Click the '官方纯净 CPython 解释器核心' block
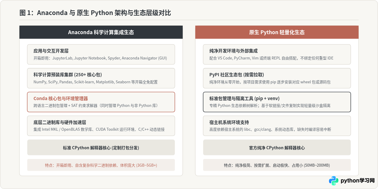 point(277,147)
